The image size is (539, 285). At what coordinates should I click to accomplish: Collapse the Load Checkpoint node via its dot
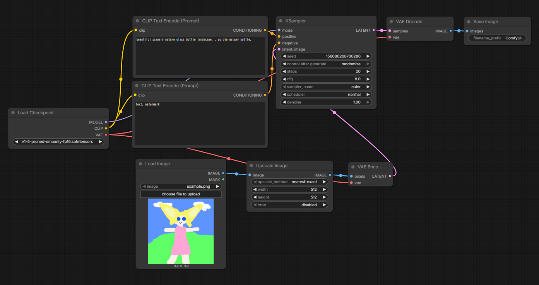(13, 113)
